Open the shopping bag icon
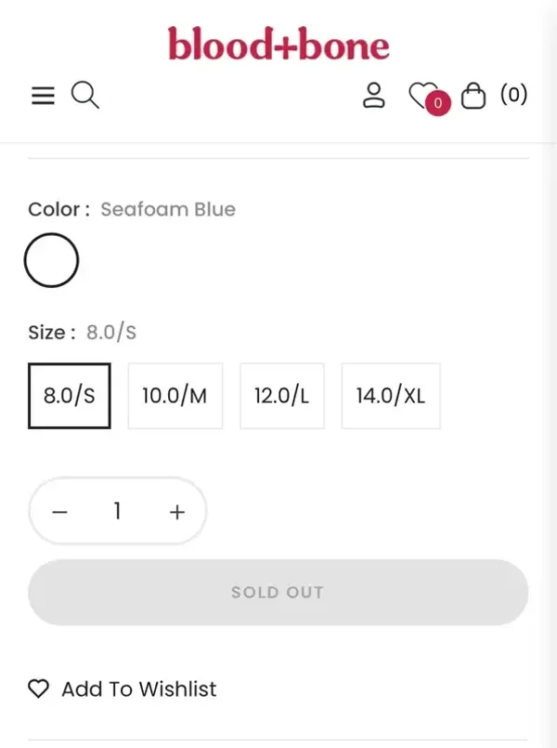Screen dimensions: 557x748 [x=473, y=96]
